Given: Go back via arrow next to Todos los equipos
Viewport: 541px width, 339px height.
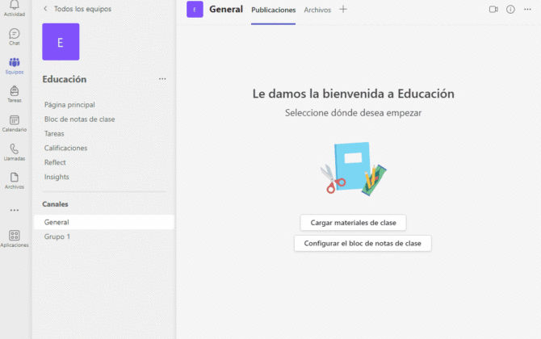Looking at the screenshot, I should click(45, 9).
